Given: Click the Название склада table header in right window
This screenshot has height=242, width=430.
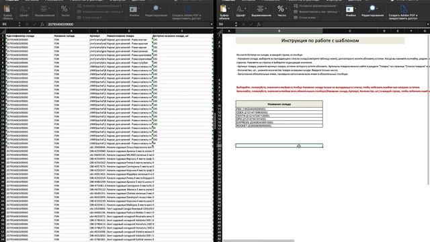Looking at the screenshot, I should (279, 104).
